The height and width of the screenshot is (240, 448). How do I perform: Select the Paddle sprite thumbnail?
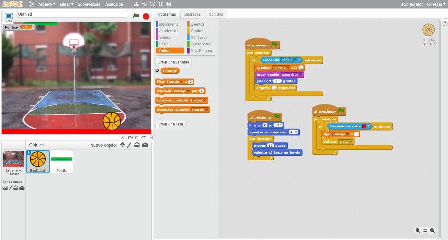(x=61, y=162)
